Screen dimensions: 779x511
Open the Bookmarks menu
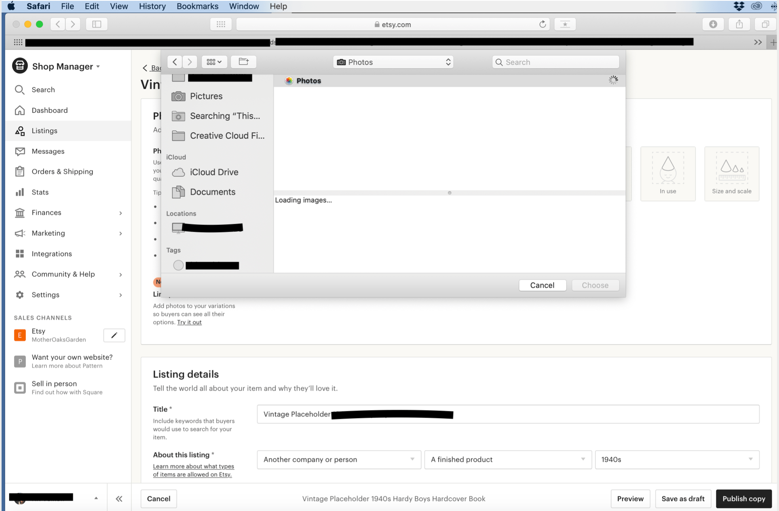(x=198, y=6)
